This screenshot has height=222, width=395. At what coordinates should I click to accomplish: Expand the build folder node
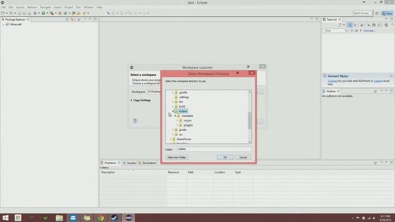(x=173, y=107)
